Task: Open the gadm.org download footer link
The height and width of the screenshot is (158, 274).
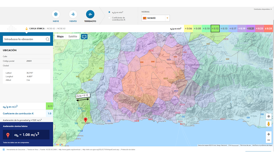Action: click(x=70, y=150)
